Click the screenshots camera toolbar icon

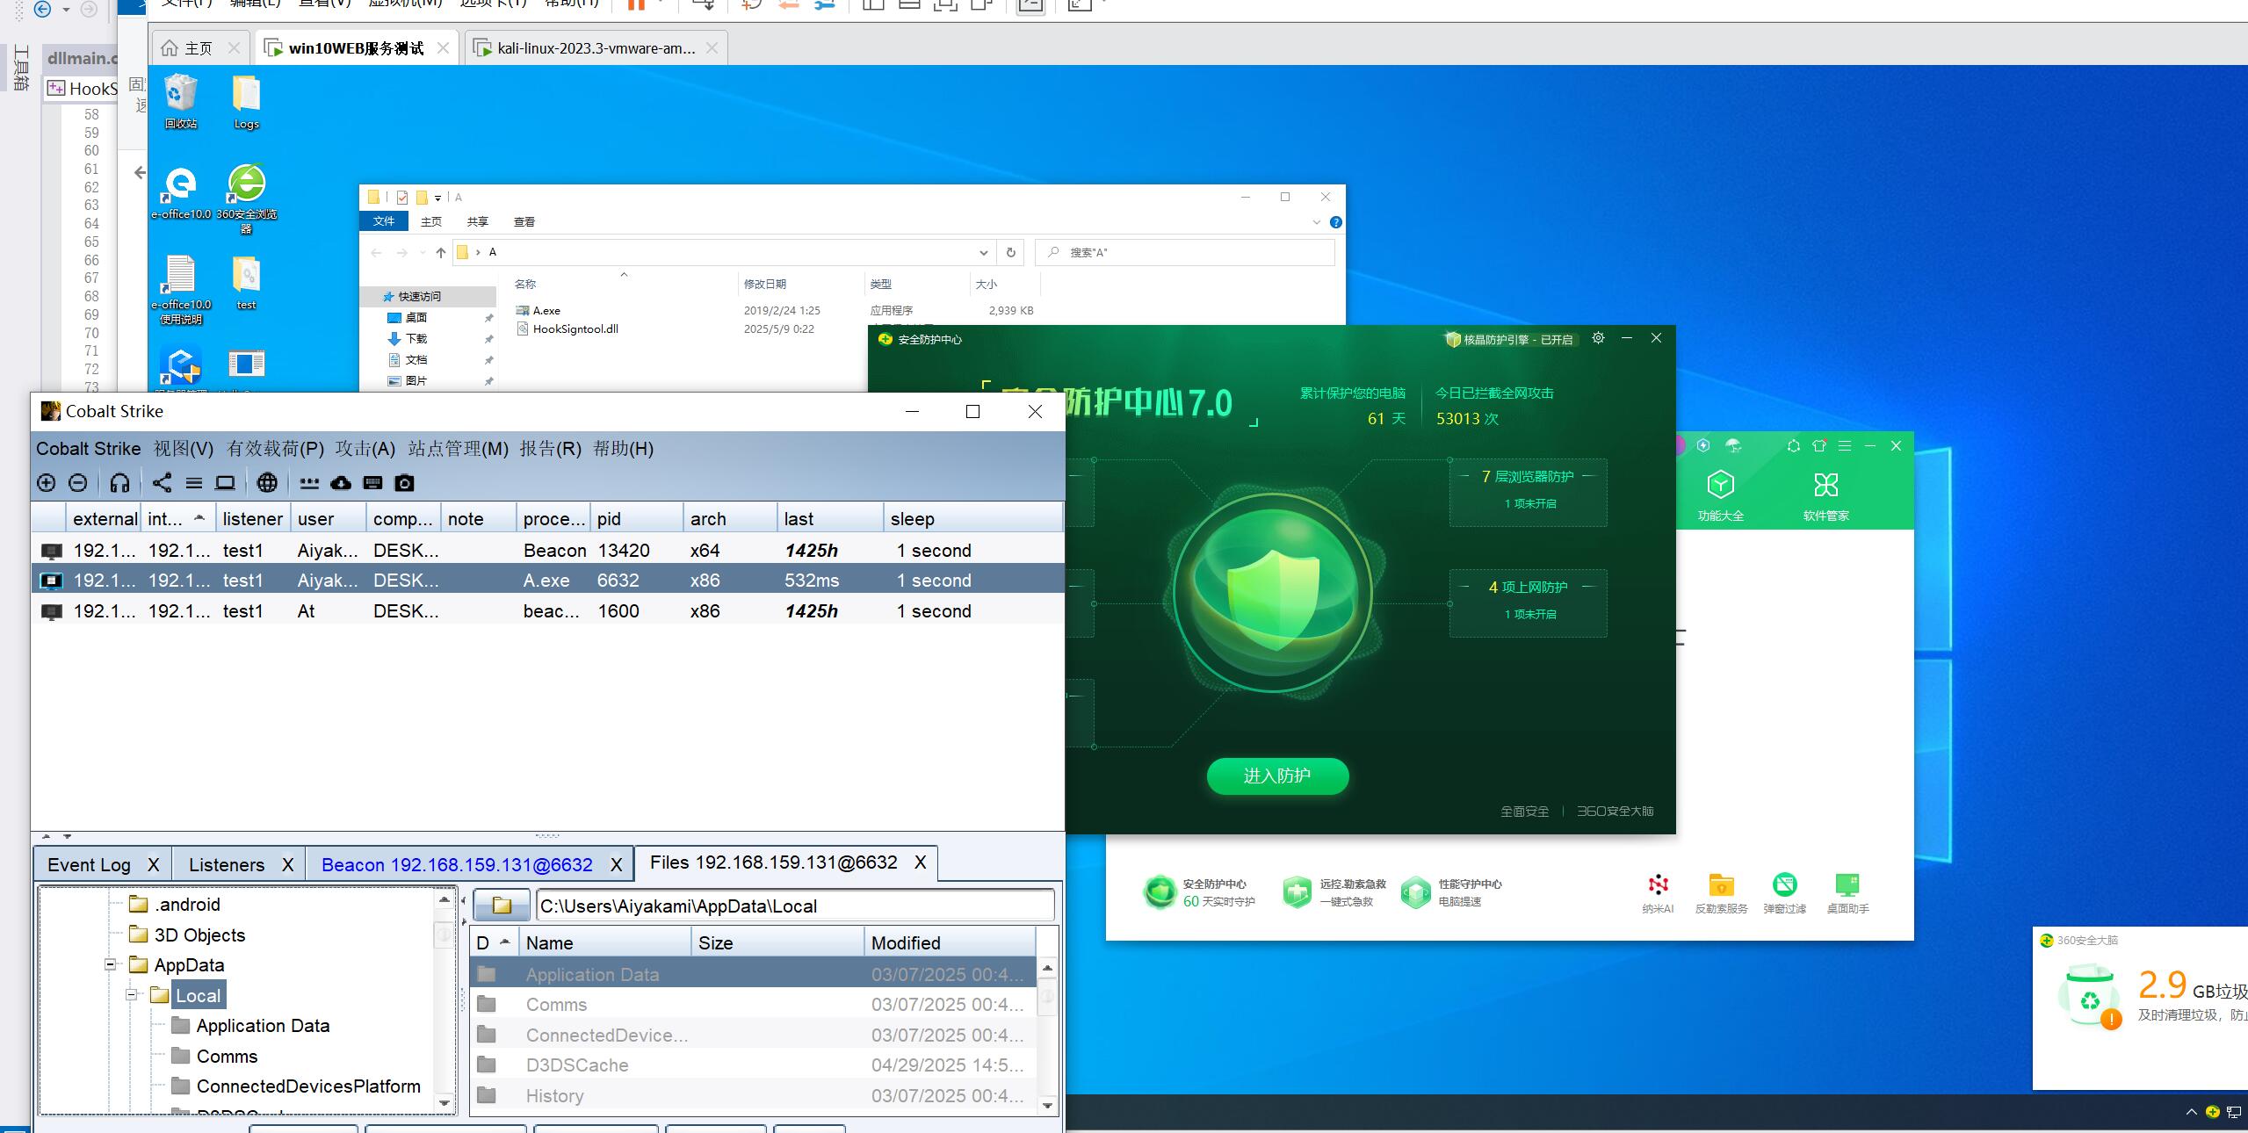pos(404,483)
